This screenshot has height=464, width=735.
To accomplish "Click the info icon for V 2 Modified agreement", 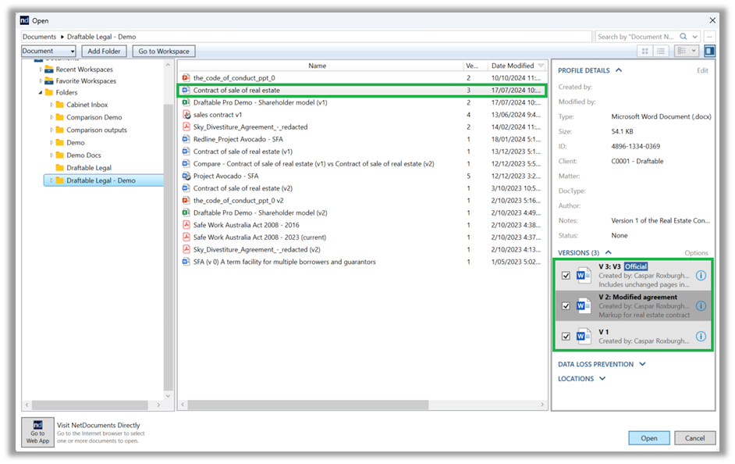I will pyautogui.click(x=701, y=306).
